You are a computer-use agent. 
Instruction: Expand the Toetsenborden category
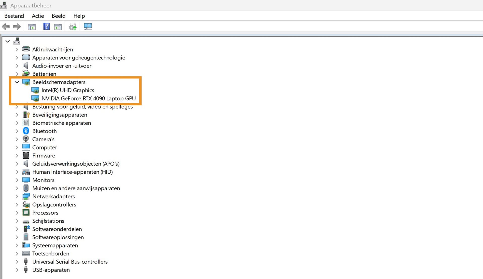point(17,254)
